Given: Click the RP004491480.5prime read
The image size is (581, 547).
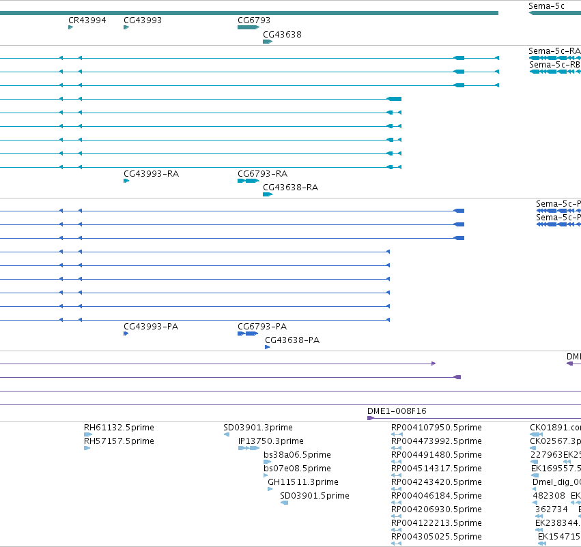Looking at the screenshot, I should pyautogui.click(x=397, y=462).
